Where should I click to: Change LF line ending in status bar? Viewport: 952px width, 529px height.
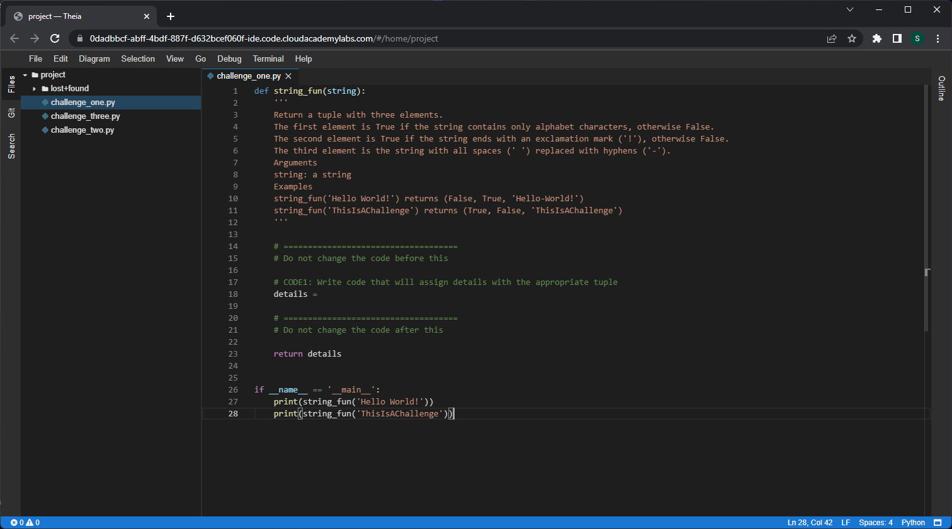846,523
